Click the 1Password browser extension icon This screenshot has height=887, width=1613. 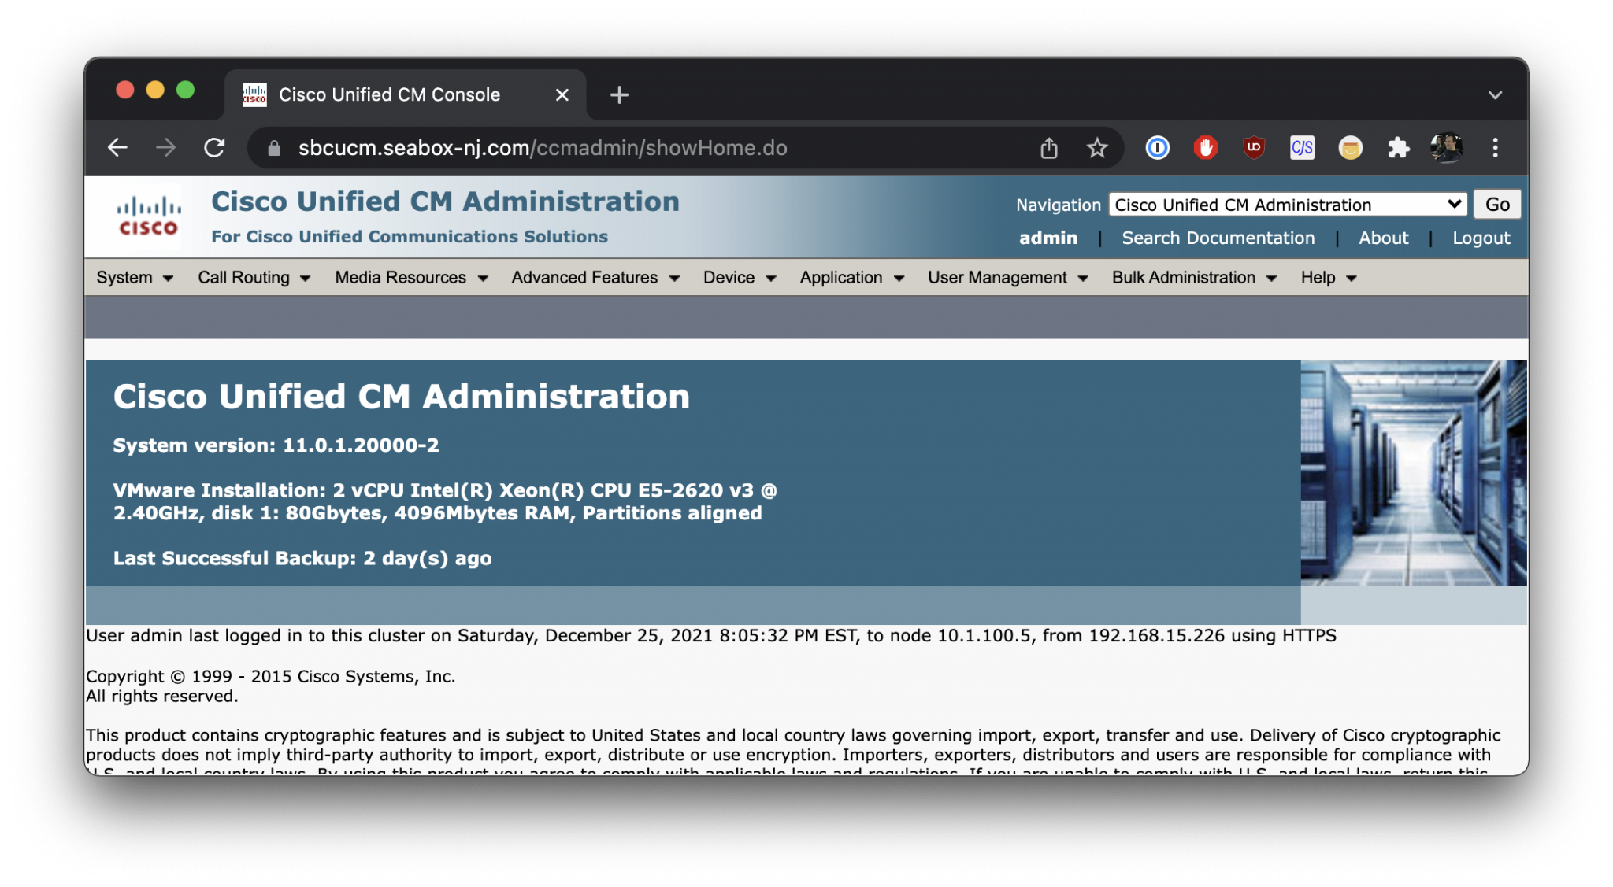(1155, 147)
